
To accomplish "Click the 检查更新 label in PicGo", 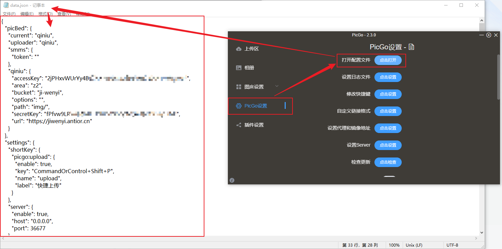I will pos(361,162).
